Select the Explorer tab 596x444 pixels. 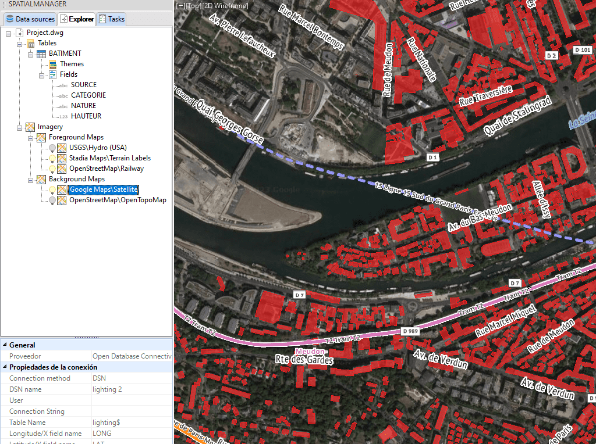coord(77,19)
